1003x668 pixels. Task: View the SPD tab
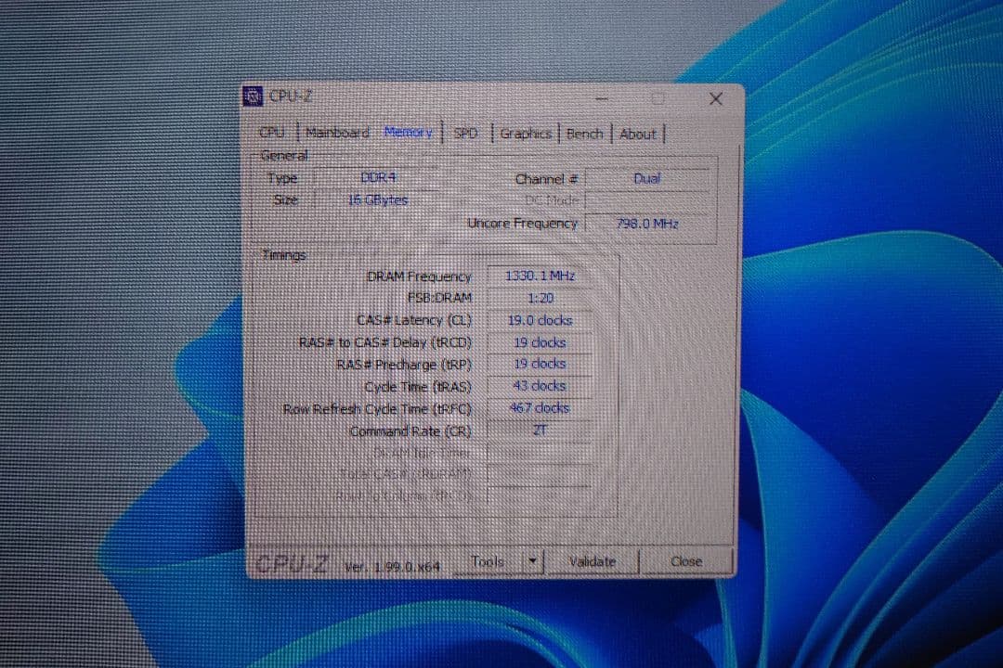[466, 134]
